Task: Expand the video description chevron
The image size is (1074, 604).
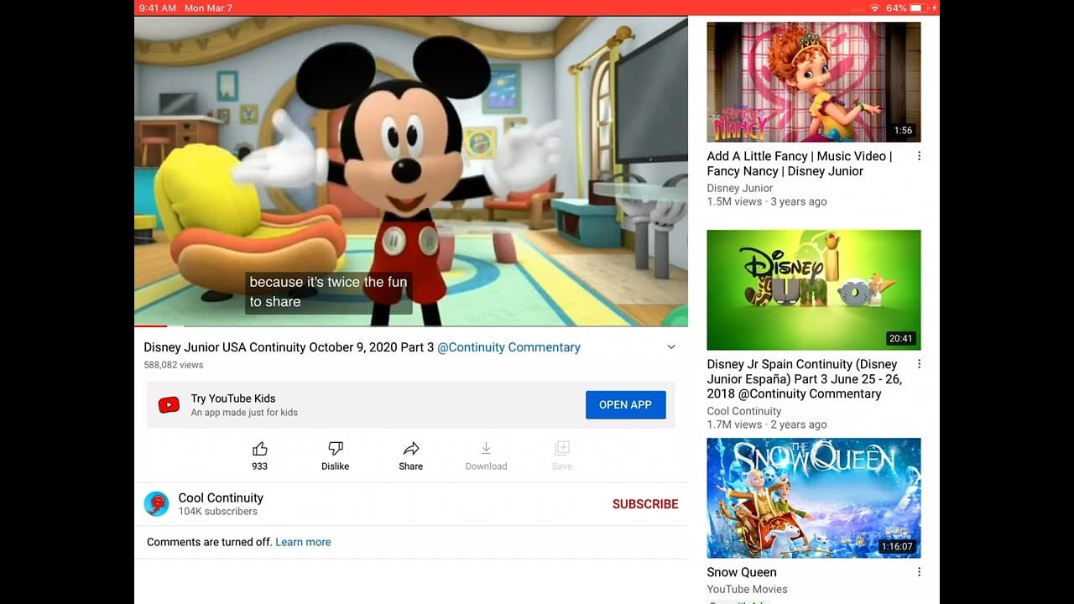Action: pyautogui.click(x=671, y=347)
